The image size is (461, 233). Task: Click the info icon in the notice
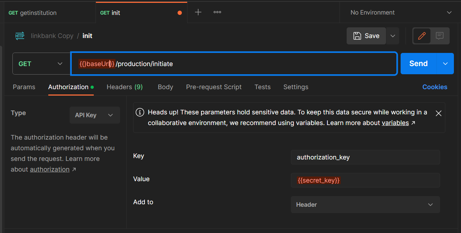pyautogui.click(x=140, y=112)
